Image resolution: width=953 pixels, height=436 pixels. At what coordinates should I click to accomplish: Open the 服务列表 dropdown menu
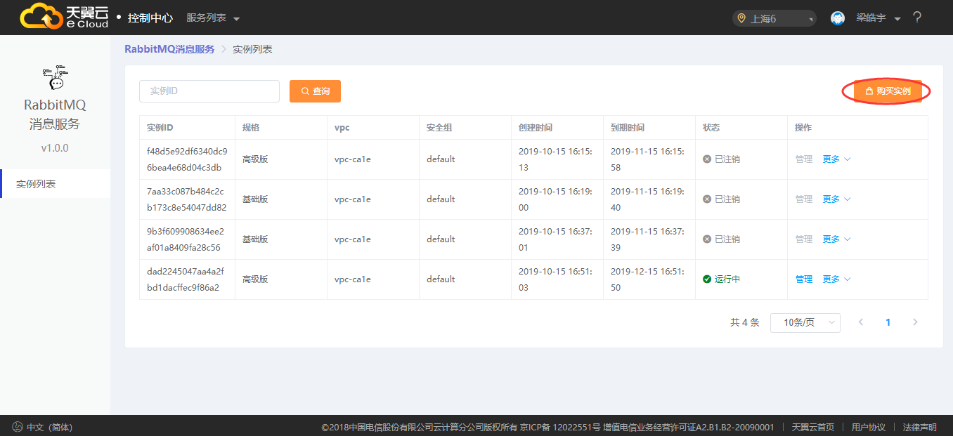click(213, 18)
